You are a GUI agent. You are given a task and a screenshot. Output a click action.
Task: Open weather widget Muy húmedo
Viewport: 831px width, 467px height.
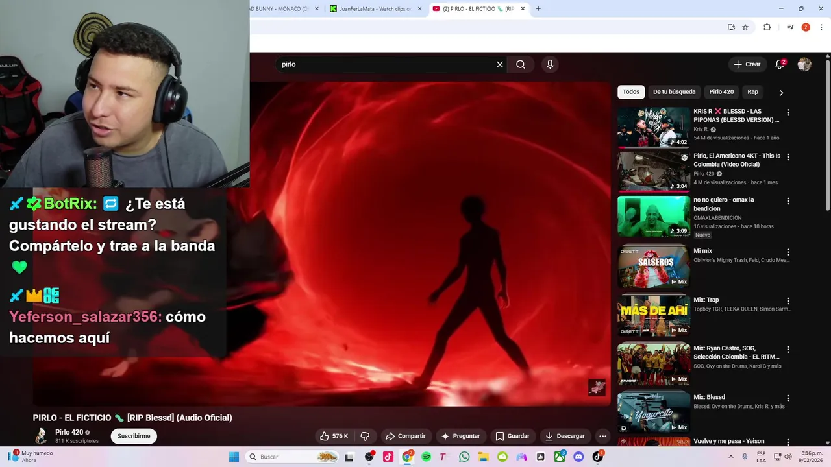pos(31,457)
